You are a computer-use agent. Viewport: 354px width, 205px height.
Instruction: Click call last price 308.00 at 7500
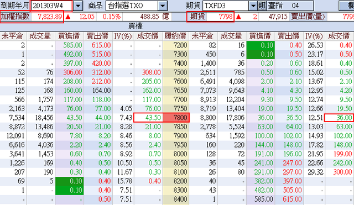click(151, 72)
